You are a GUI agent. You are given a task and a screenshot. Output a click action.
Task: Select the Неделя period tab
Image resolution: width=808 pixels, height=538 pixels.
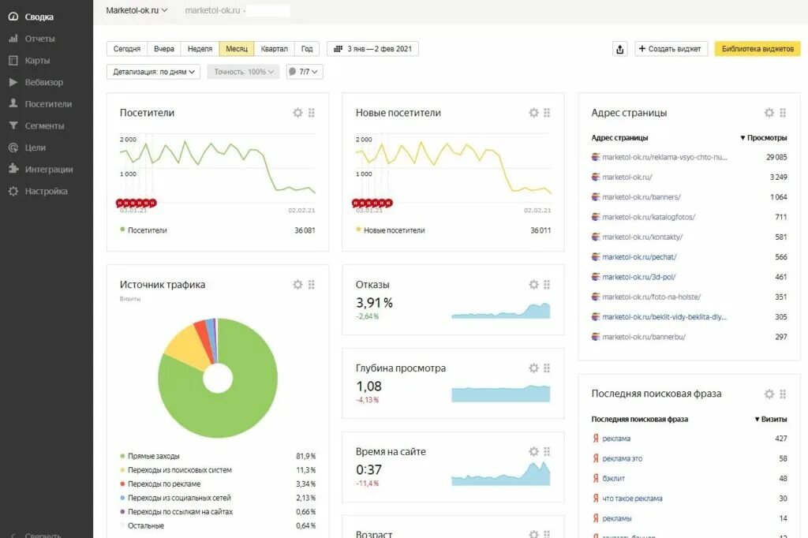[200, 49]
